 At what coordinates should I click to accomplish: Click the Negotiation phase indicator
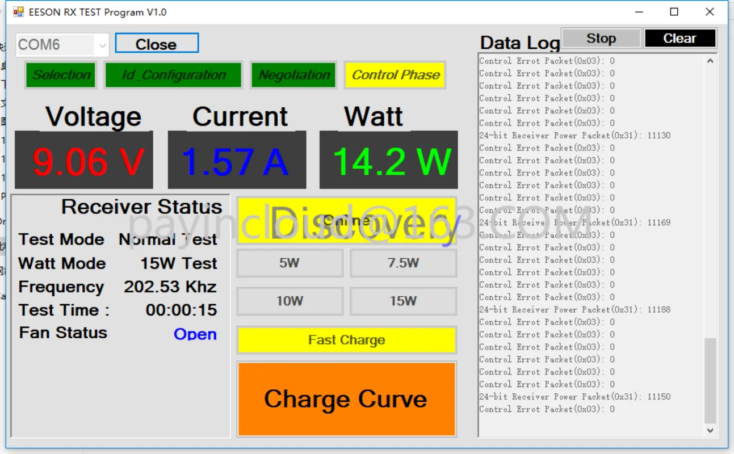(x=293, y=75)
